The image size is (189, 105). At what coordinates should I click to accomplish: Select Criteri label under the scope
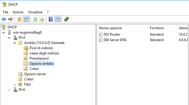(34, 69)
